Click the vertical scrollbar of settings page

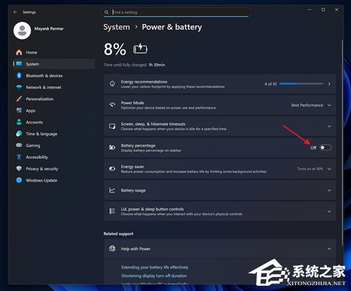342,143
